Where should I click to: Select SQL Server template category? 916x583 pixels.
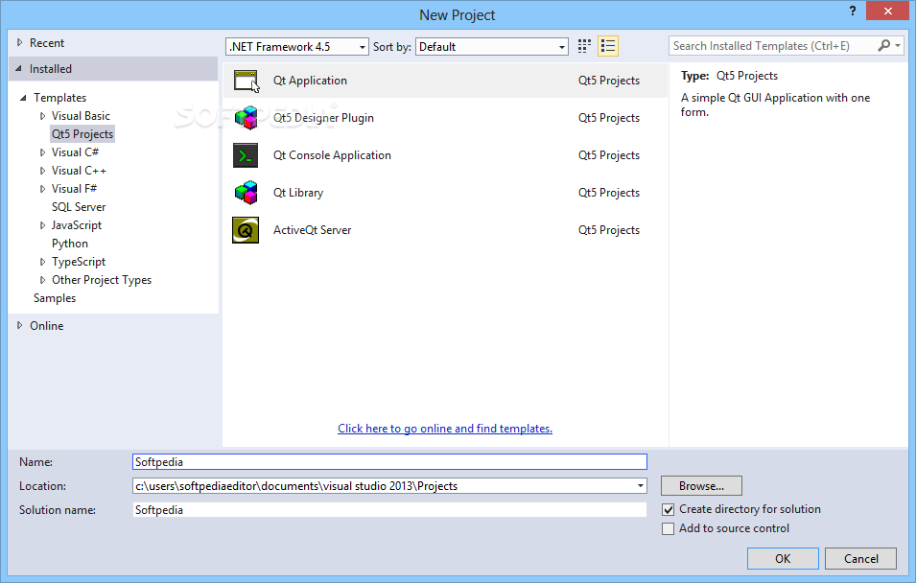pyautogui.click(x=79, y=207)
